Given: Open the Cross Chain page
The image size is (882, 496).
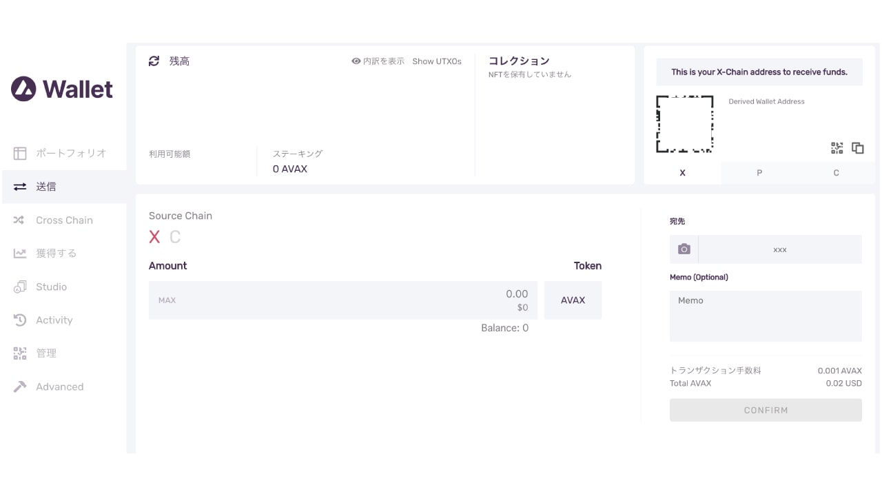Looking at the screenshot, I should [x=64, y=220].
